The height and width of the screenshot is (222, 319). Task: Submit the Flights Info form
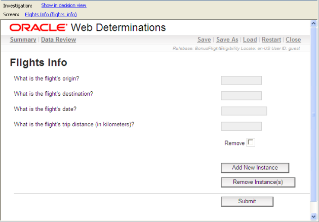[x=247, y=201]
